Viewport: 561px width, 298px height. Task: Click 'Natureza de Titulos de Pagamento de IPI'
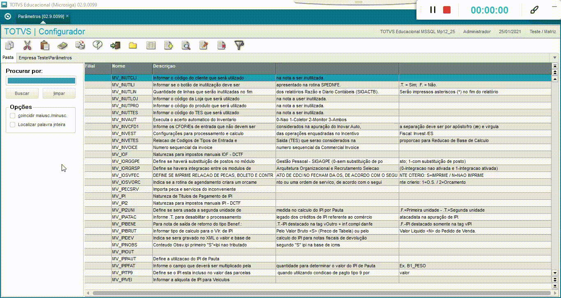(192, 196)
